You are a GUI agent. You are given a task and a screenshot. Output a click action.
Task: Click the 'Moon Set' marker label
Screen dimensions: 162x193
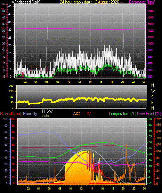click(125, 183)
